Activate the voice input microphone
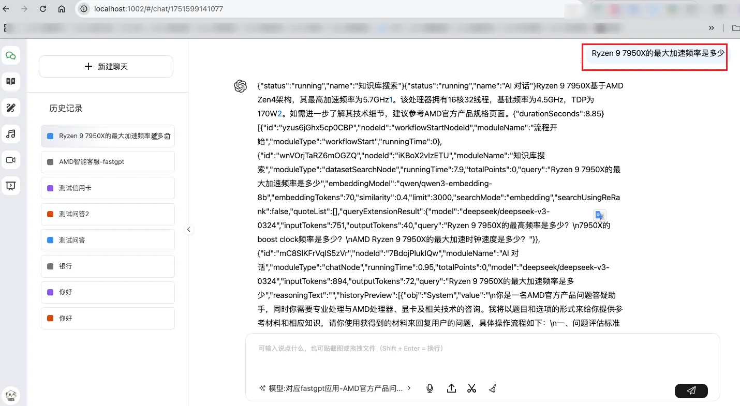740x406 pixels. coord(430,388)
